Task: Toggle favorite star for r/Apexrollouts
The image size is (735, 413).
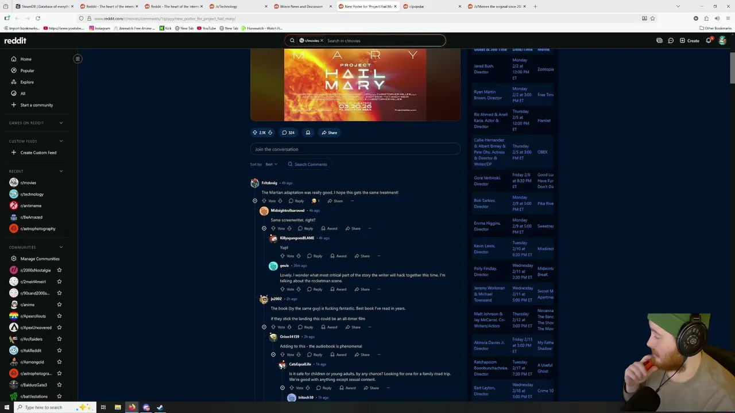Action: 59,316
